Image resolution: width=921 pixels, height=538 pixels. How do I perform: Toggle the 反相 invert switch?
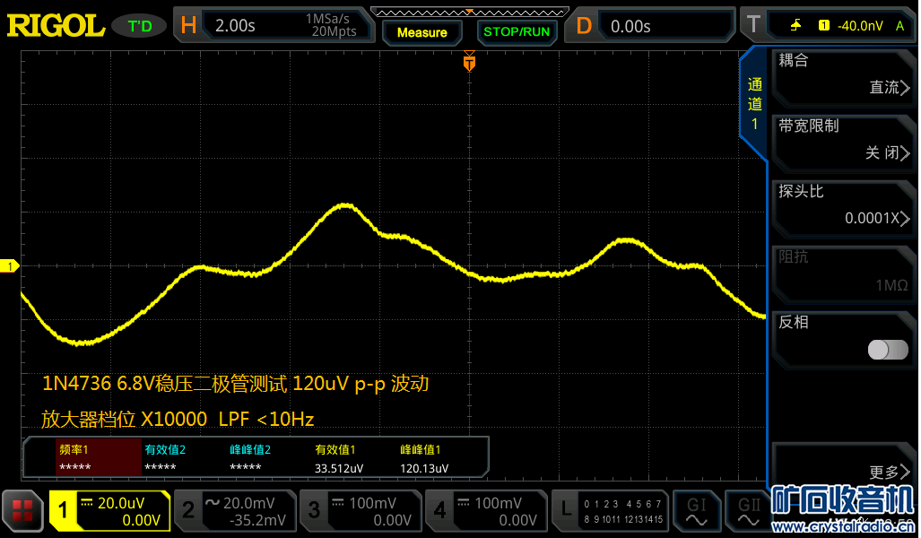(888, 350)
